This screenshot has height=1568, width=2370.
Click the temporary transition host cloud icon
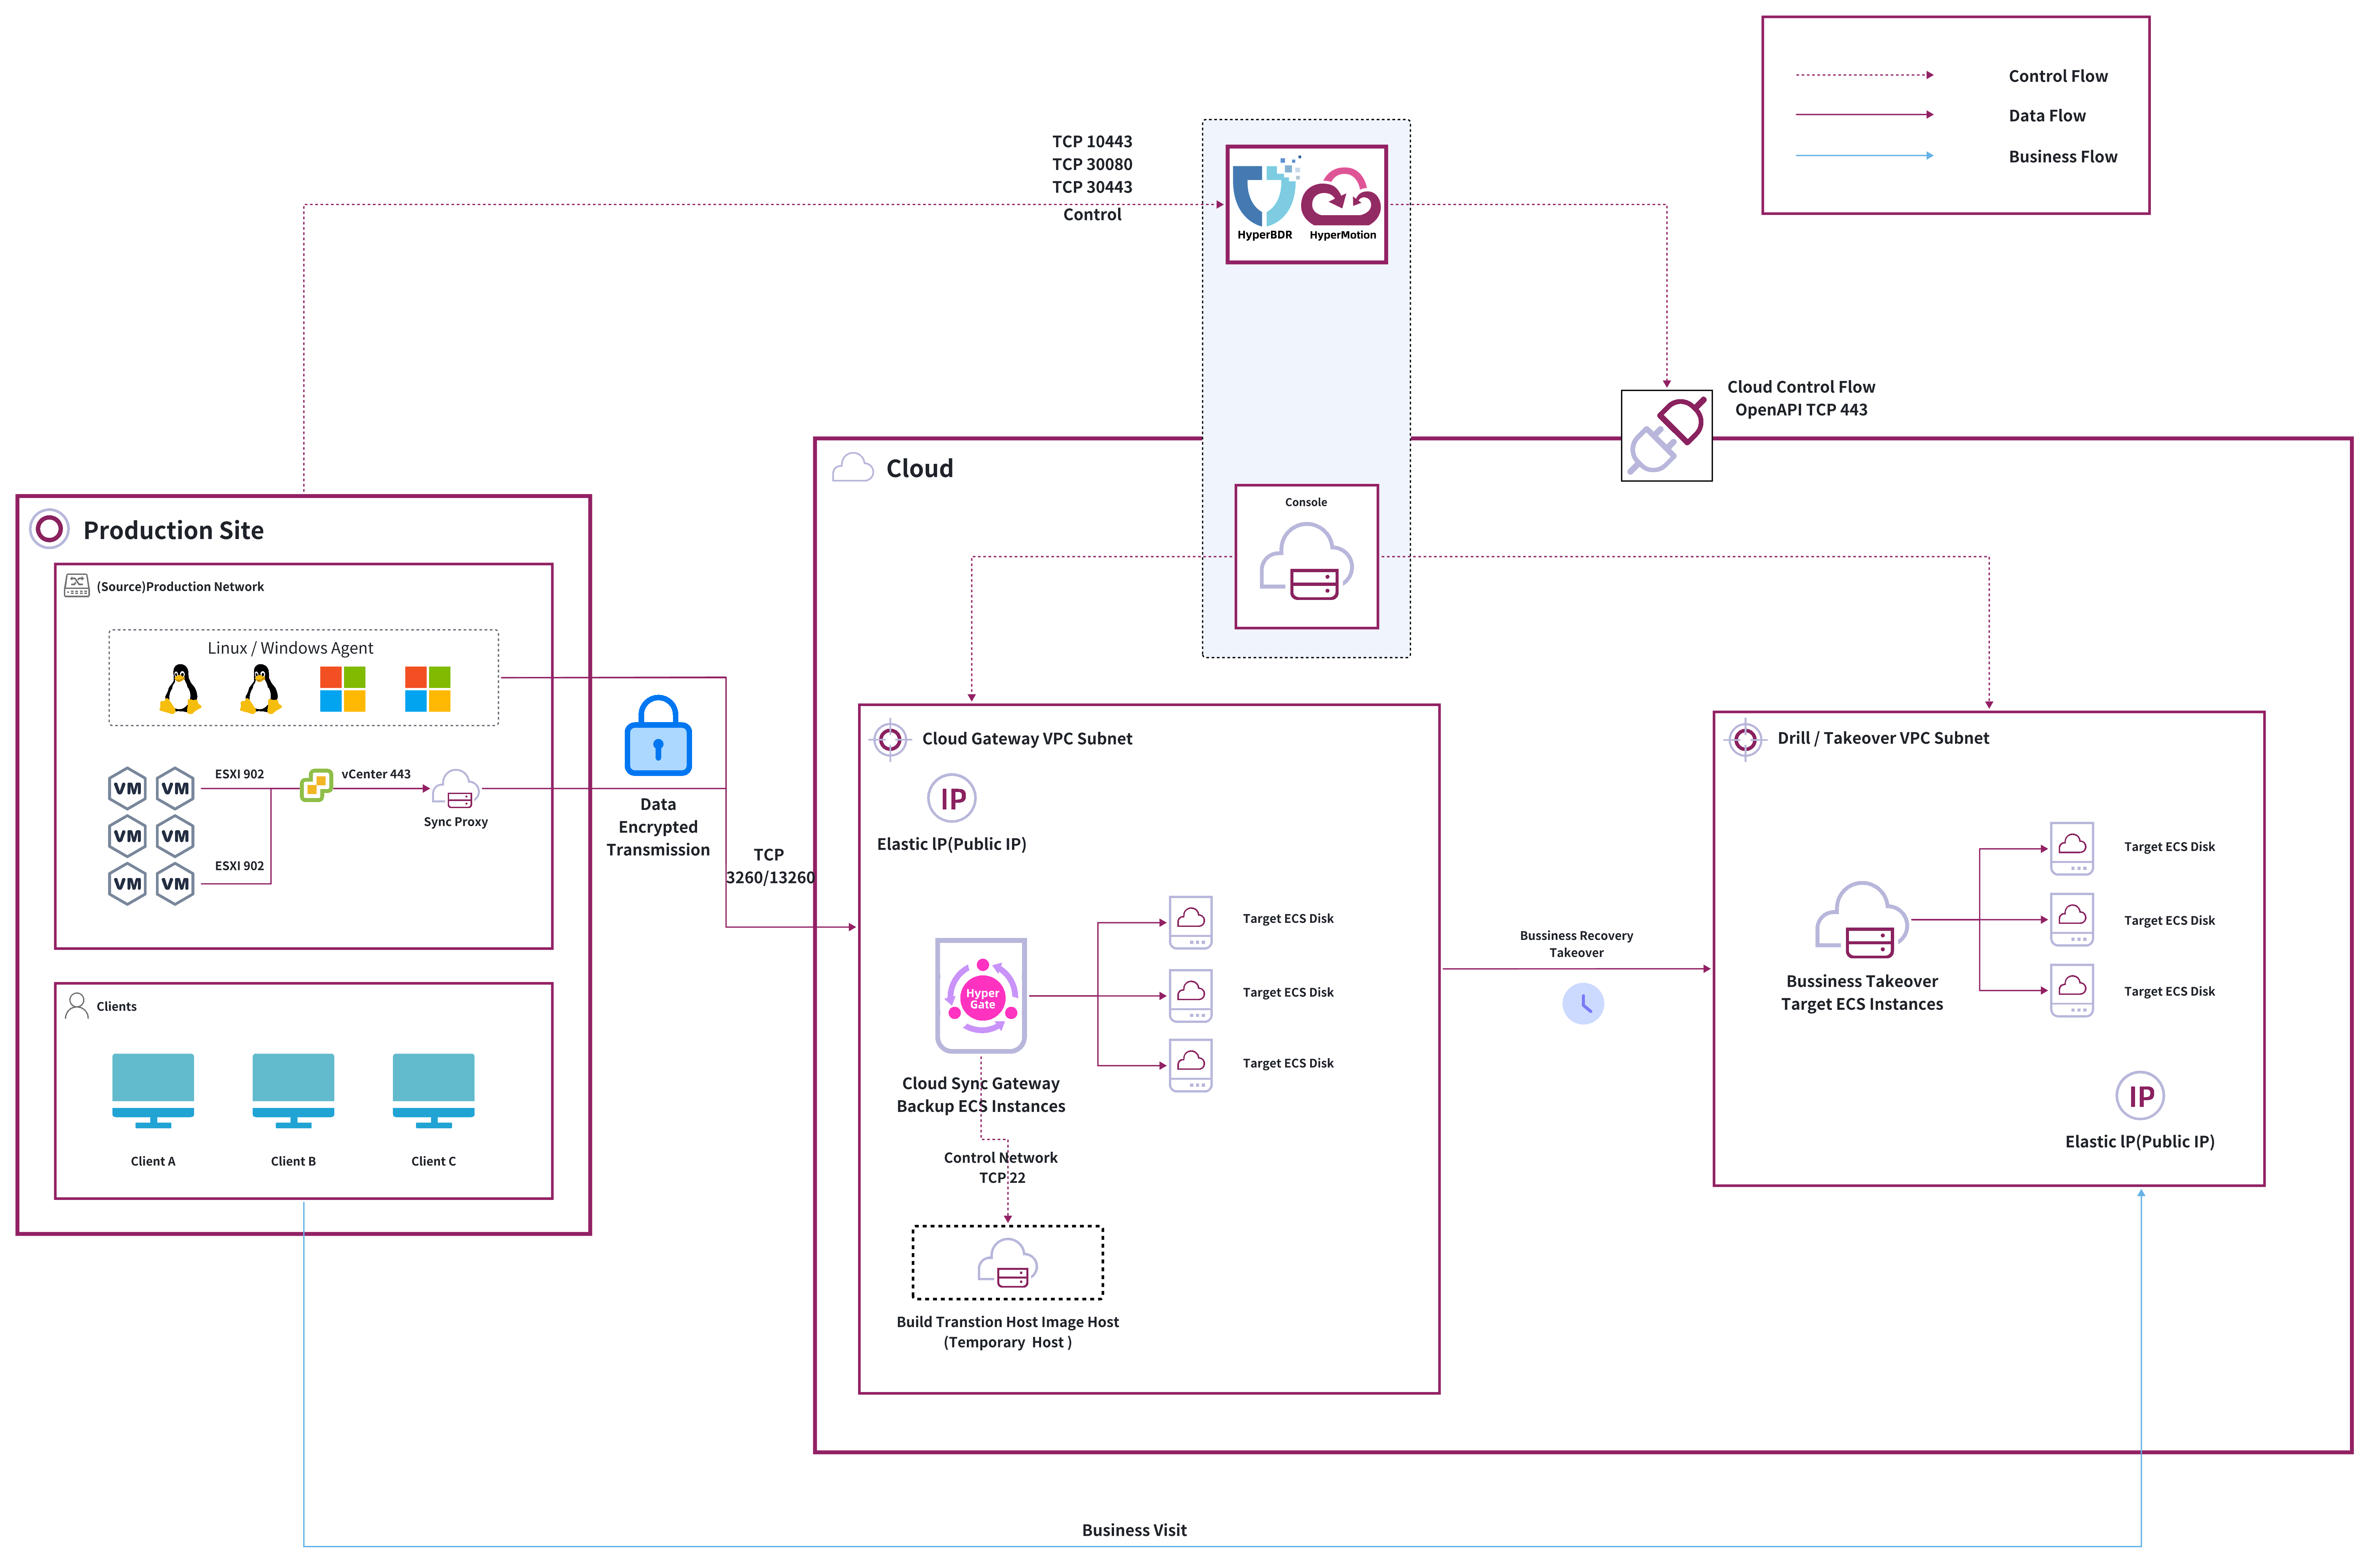coord(1008,1264)
